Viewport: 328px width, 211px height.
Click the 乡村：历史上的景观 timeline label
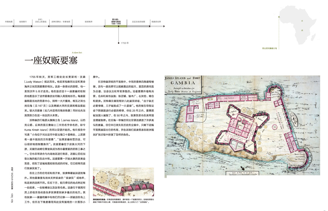click(40, 20)
